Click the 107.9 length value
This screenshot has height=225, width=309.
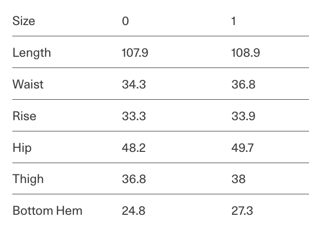pyautogui.click(x=135, y=53)
